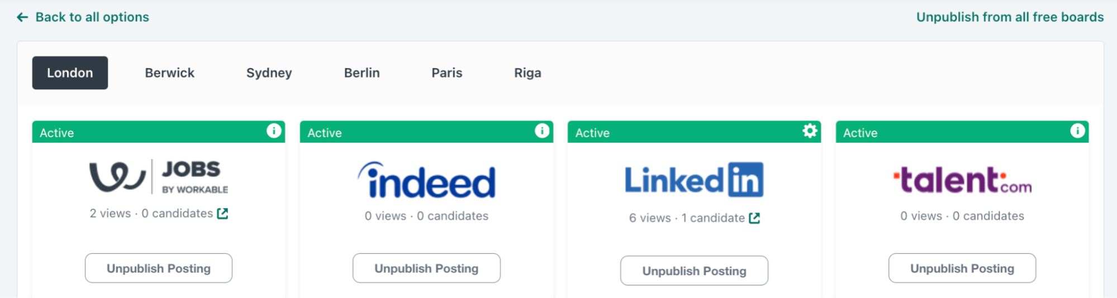Screen dimensions: 1117x298
Task: Open the Berlin location tab
Action: tap(362, 73)
